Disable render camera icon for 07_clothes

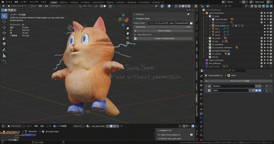coord(271,54)
